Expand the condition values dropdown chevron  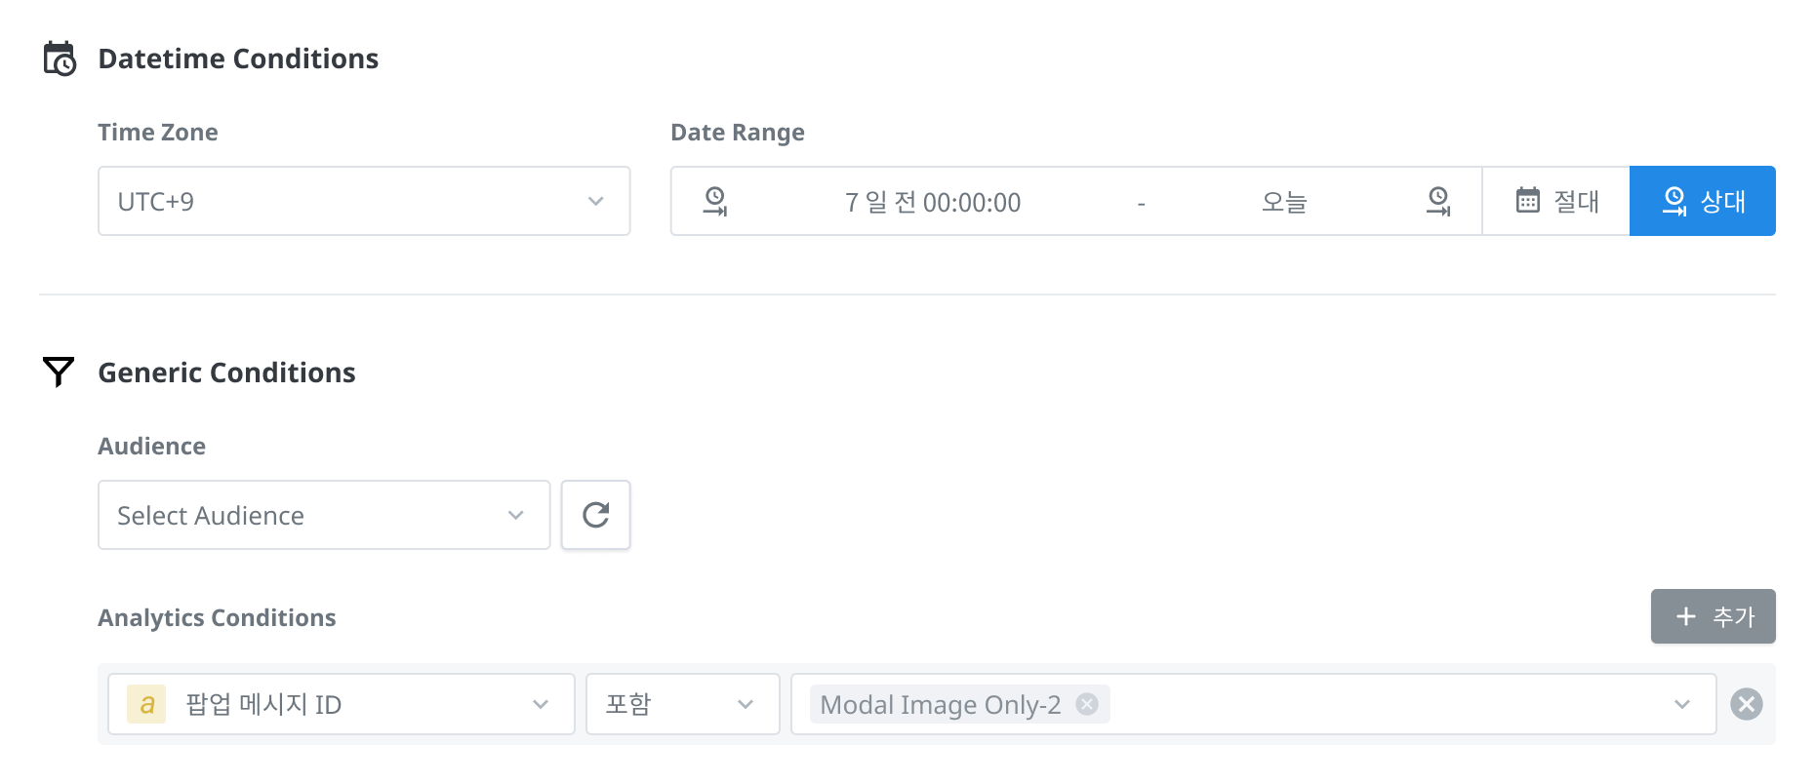(1681, 704)
